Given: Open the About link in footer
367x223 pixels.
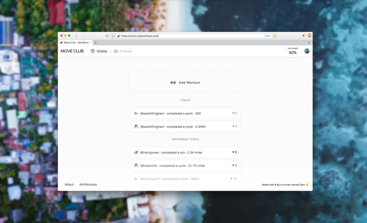Looking at the screenshot, I should 69,184.
